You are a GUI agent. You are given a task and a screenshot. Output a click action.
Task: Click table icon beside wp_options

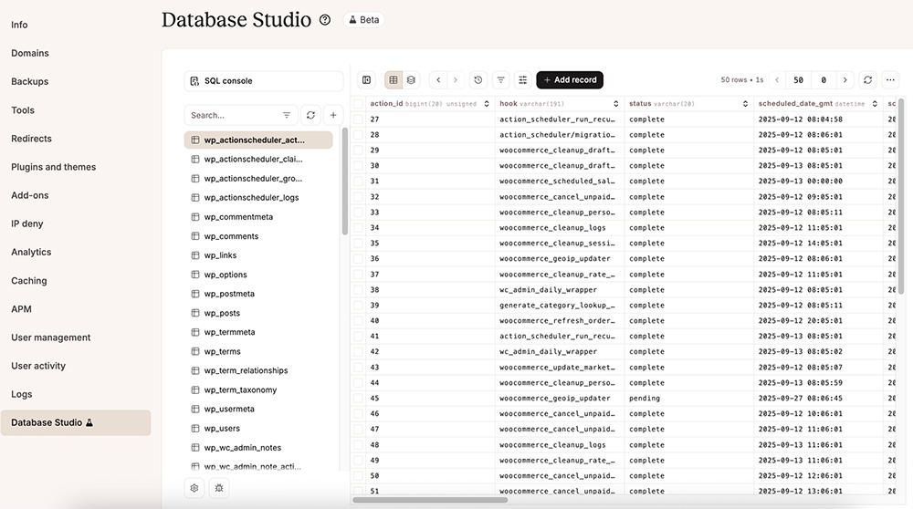click(x=195, y=275)
